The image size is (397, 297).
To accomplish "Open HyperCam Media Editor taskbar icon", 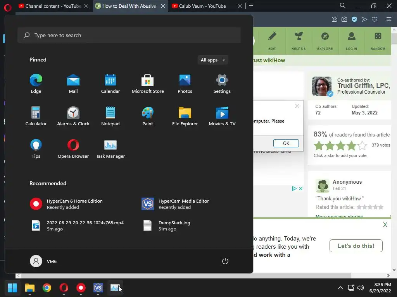I will (x=98, y=288).
